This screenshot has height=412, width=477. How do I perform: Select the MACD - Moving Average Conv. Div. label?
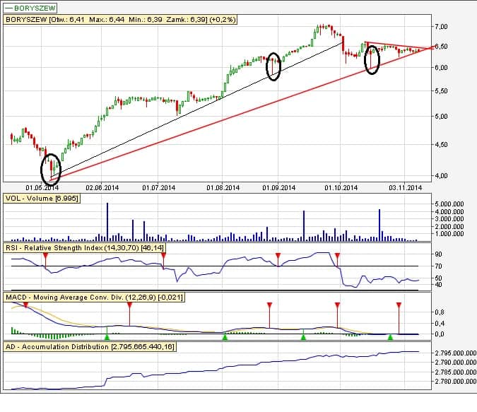94,298
